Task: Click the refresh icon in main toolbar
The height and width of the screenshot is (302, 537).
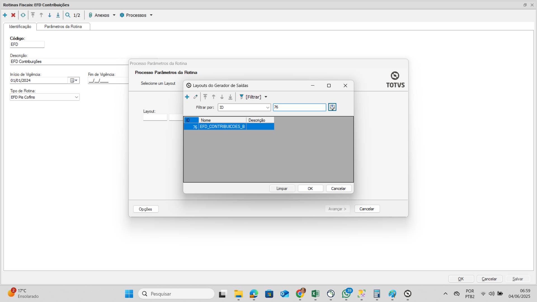Action: point(23,15)
